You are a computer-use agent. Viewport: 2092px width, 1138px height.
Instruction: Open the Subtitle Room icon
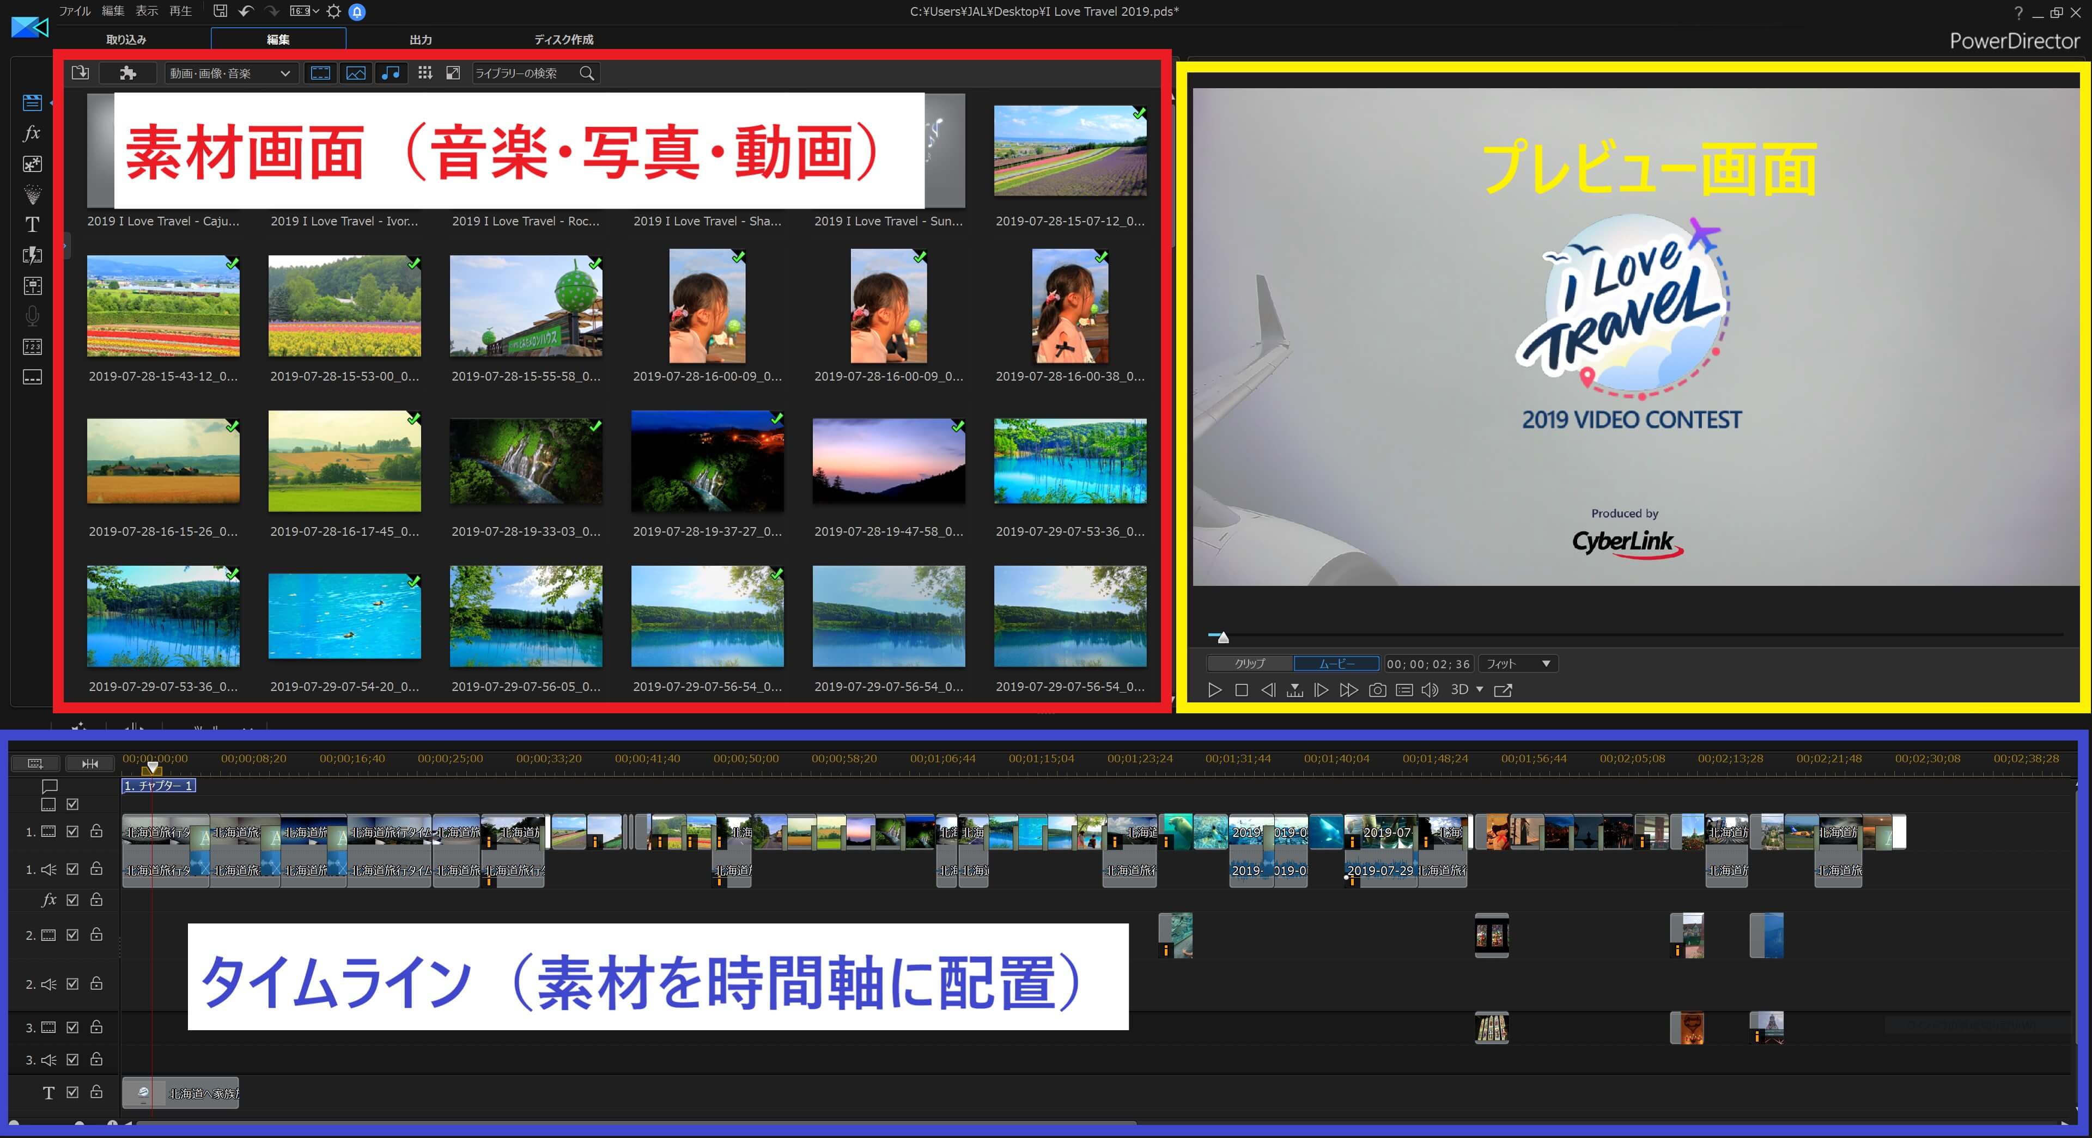[33, 377]
